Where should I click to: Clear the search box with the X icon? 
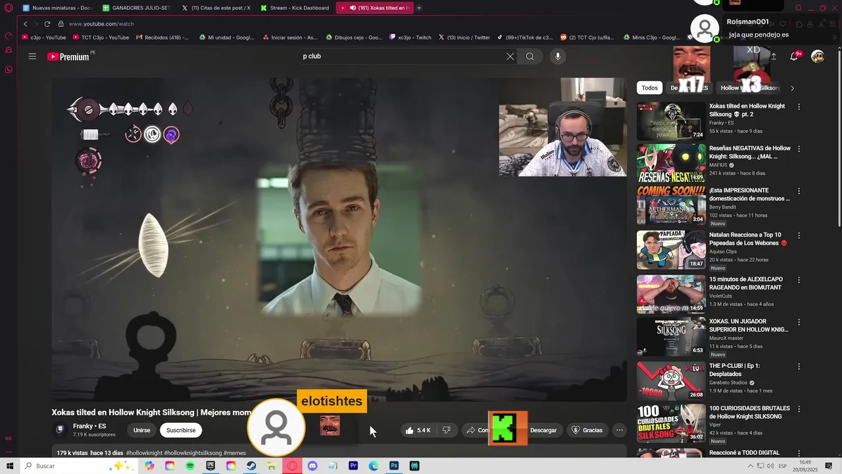[x=510, y=57]
